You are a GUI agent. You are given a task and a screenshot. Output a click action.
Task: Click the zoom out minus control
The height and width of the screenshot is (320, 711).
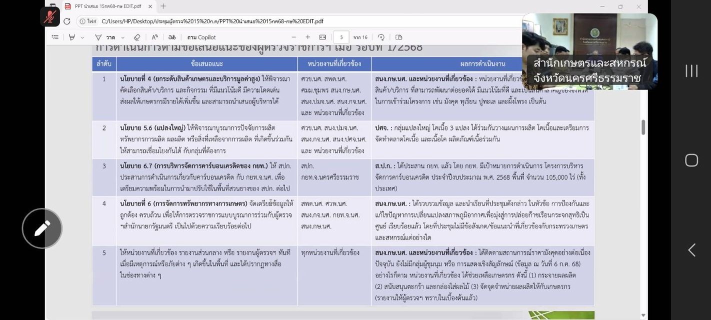click(293, 36)
